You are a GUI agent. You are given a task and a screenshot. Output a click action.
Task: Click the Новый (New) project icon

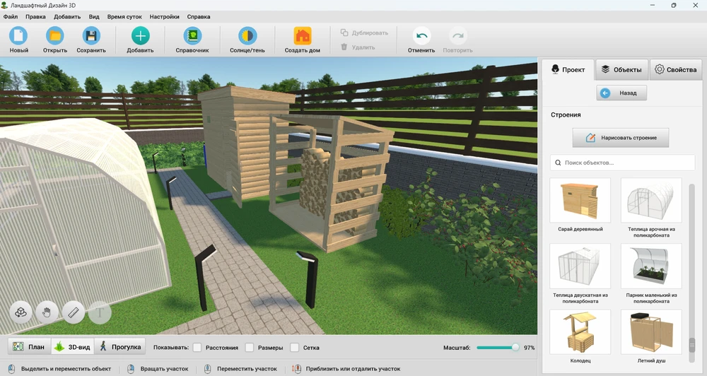(19, 36)
